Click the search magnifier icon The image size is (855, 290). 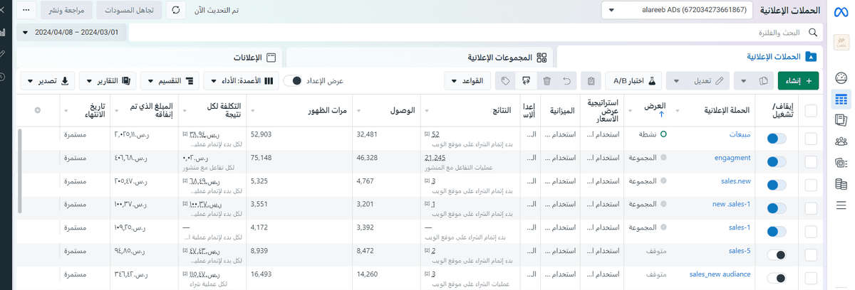[813, 33]
